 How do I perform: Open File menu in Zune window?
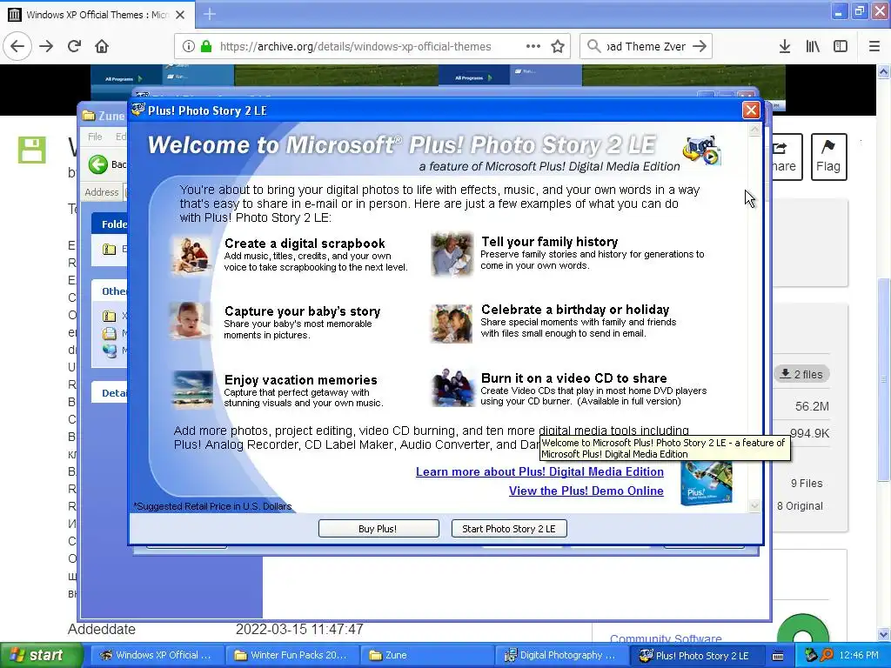(x=95, y=137)
